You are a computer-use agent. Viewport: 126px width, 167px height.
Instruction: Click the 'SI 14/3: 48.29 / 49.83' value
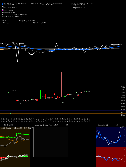[19, 15]
